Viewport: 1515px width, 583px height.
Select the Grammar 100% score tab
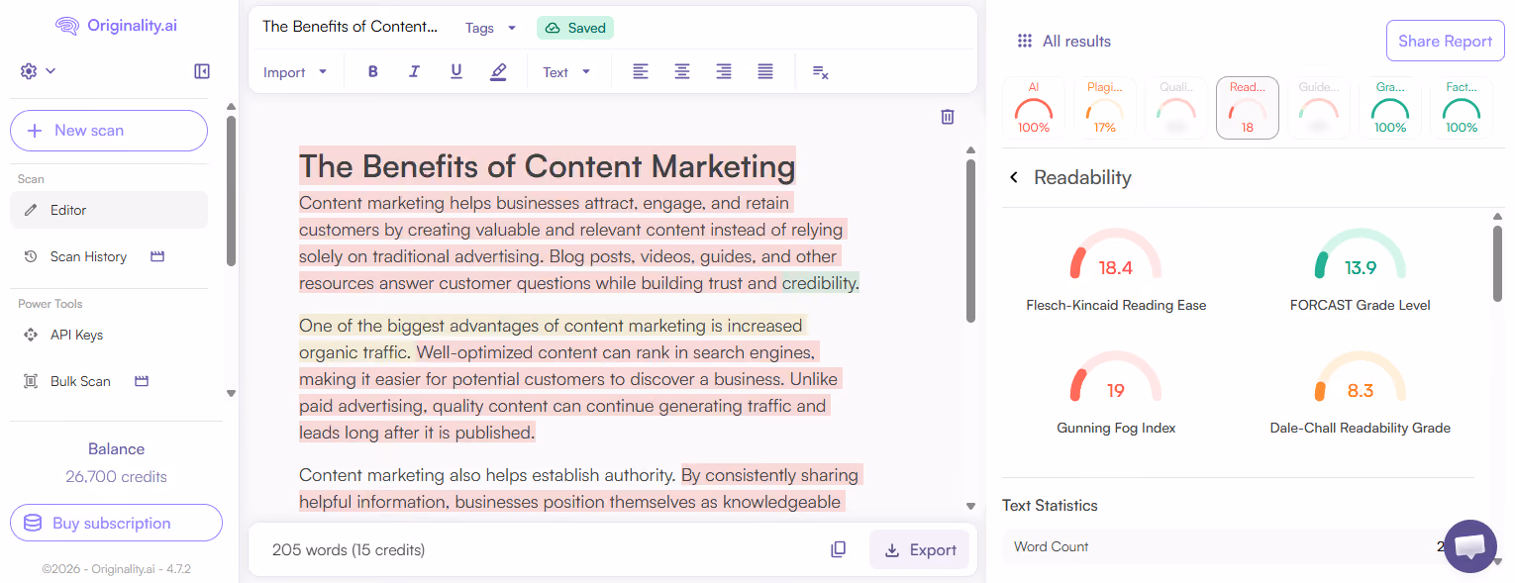pos(1390,108)
